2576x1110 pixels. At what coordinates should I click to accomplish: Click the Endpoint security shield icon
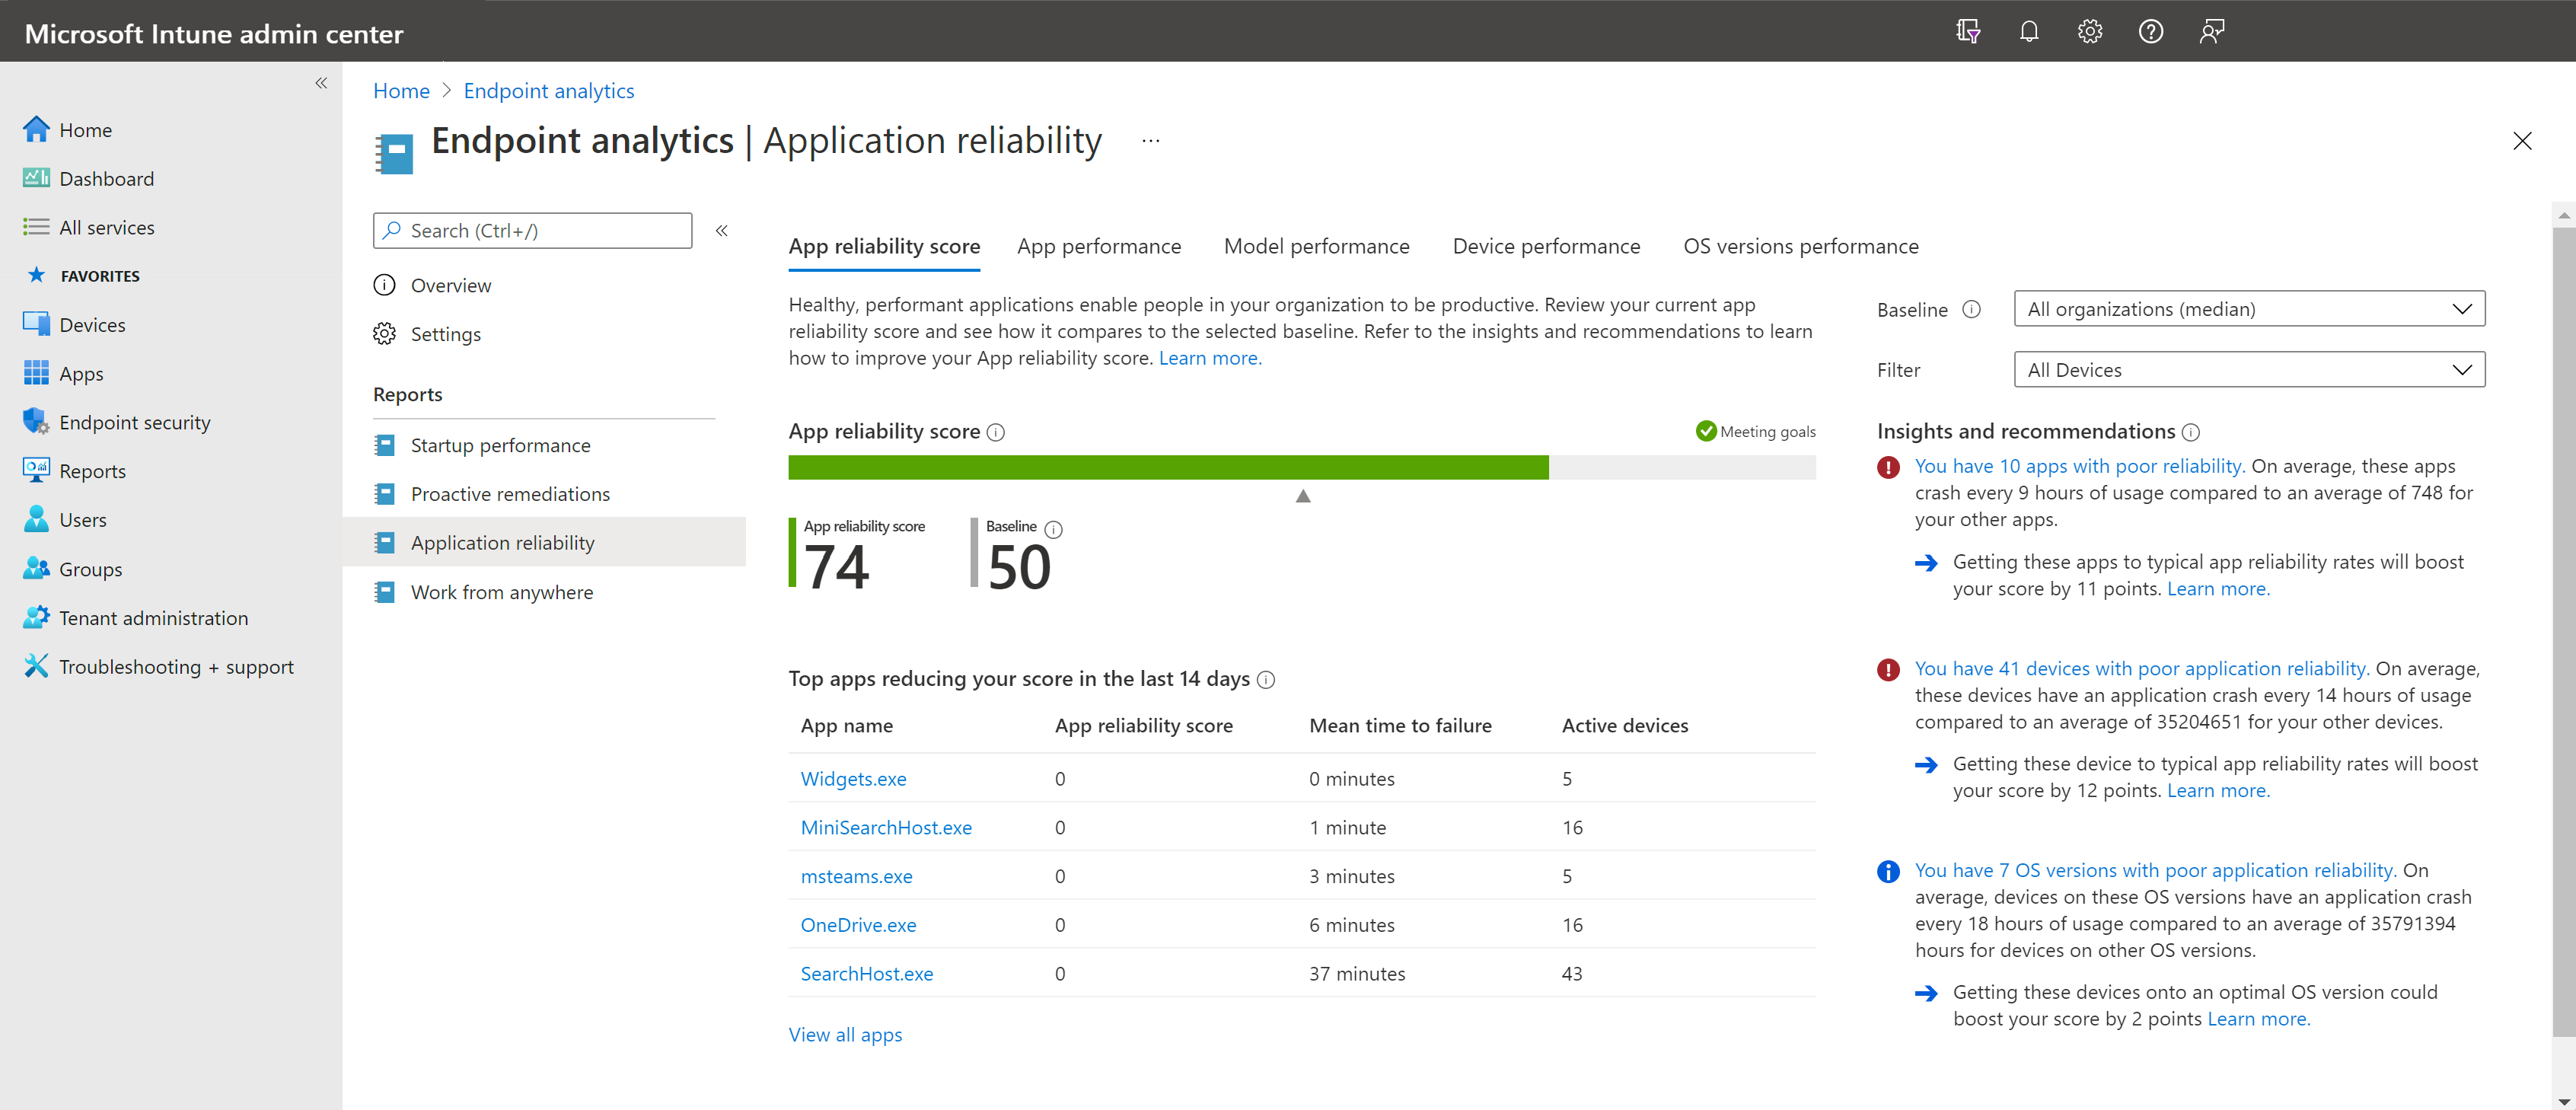click(36, 422)
